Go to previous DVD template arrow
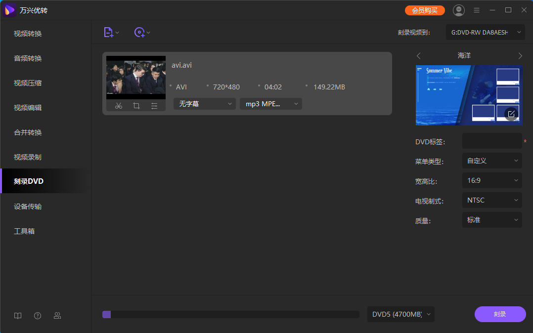The width and height of the screenshot is (533, 333). (419, 56)
